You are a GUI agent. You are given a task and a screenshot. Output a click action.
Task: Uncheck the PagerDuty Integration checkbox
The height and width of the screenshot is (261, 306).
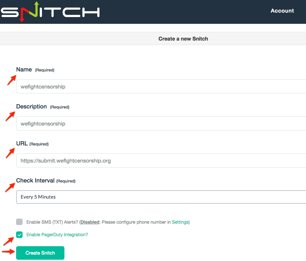(19, 235)
